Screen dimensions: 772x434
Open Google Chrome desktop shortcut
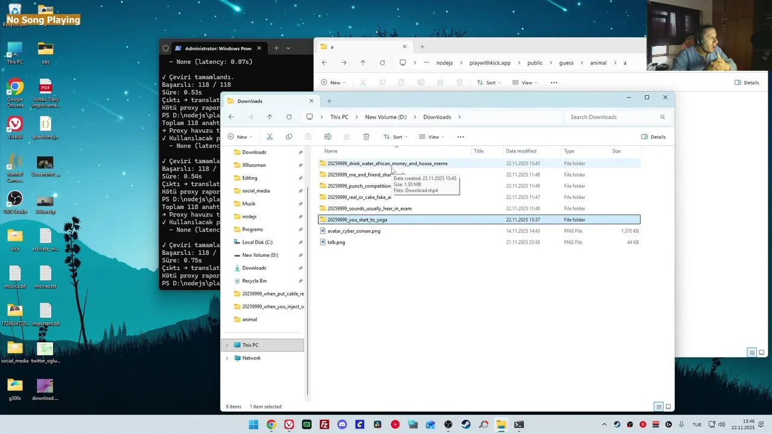coord(15,93)
